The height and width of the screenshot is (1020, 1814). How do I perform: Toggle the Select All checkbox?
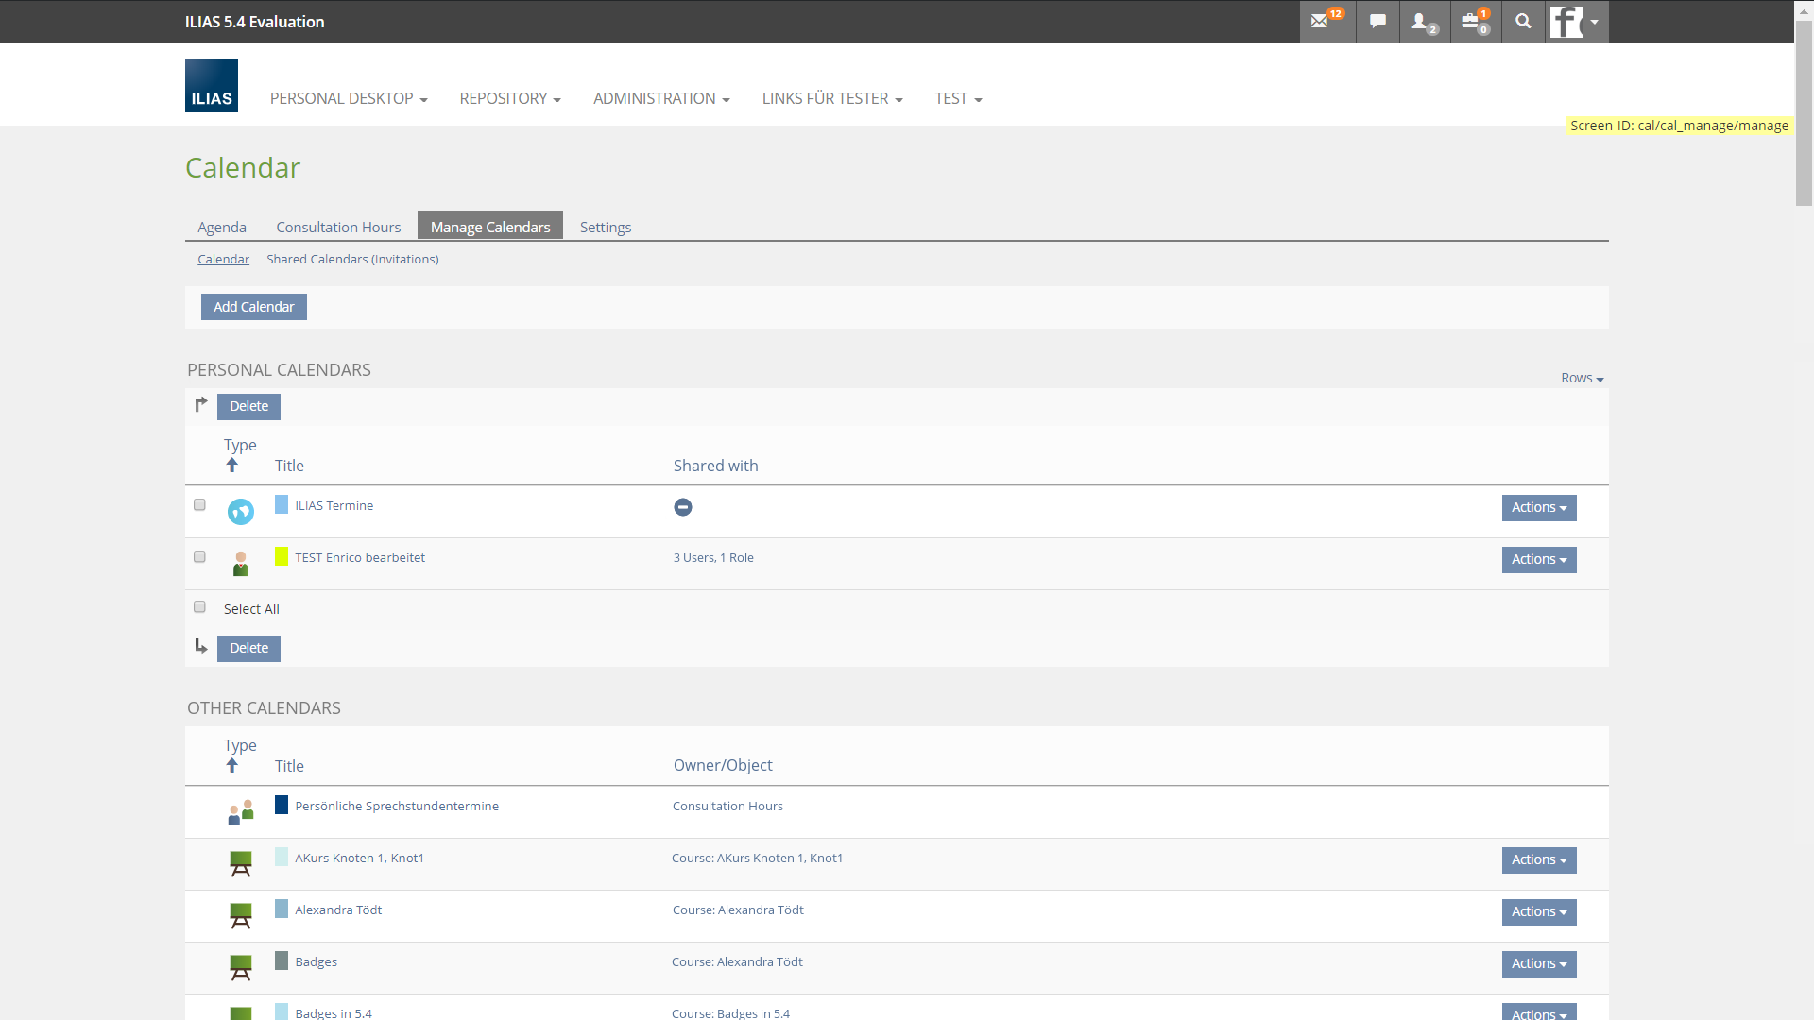coord(199,607)
